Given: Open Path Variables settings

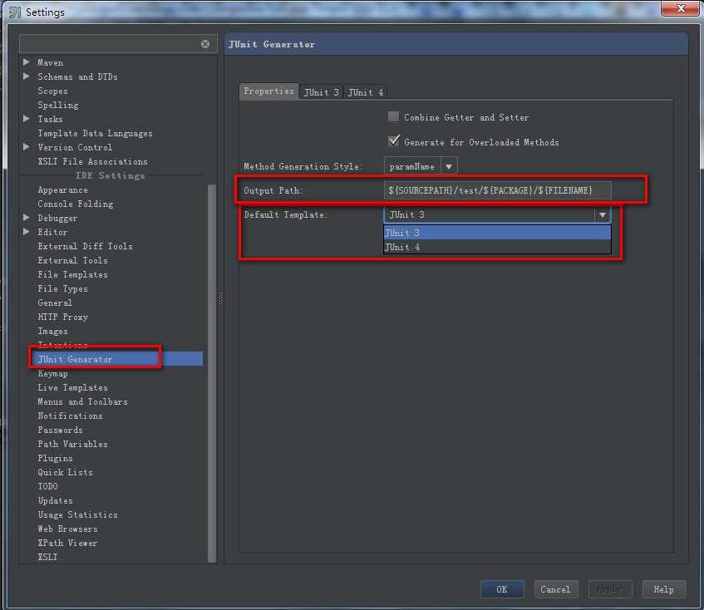Looking at the screenshot, I should coord(73,444).
